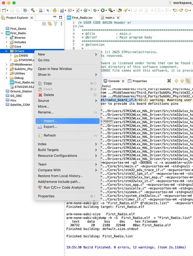Open dropdown arrow beside Run icon

tap(106, 11)
